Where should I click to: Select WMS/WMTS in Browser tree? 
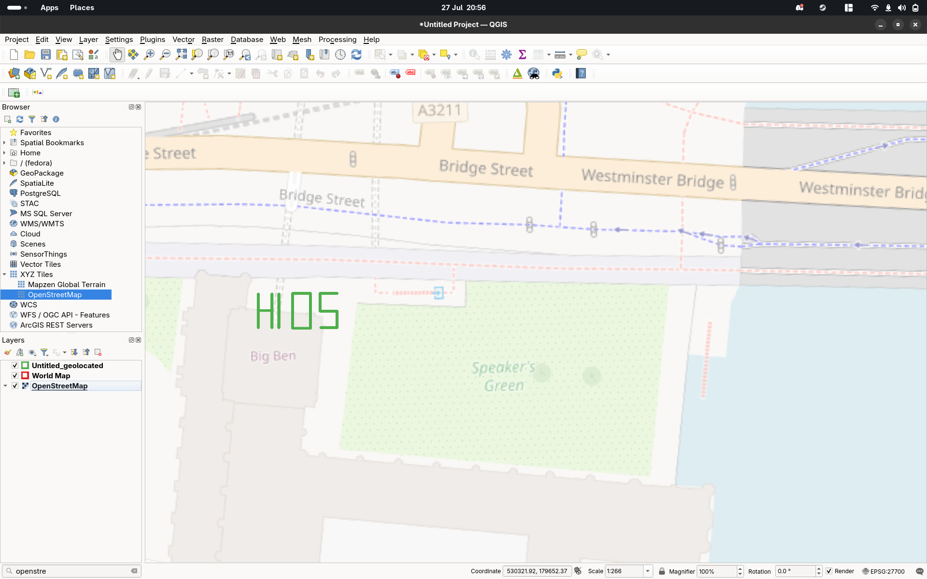pyautogui.click(x=42, y=224)
